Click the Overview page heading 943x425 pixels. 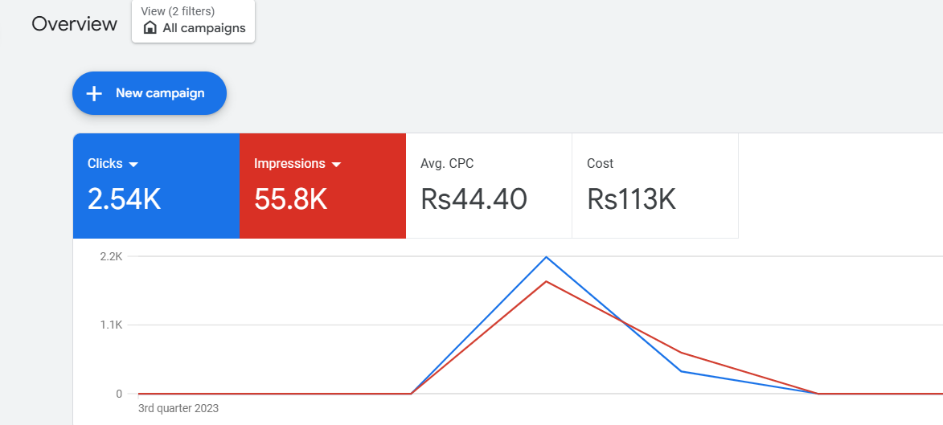75,24
